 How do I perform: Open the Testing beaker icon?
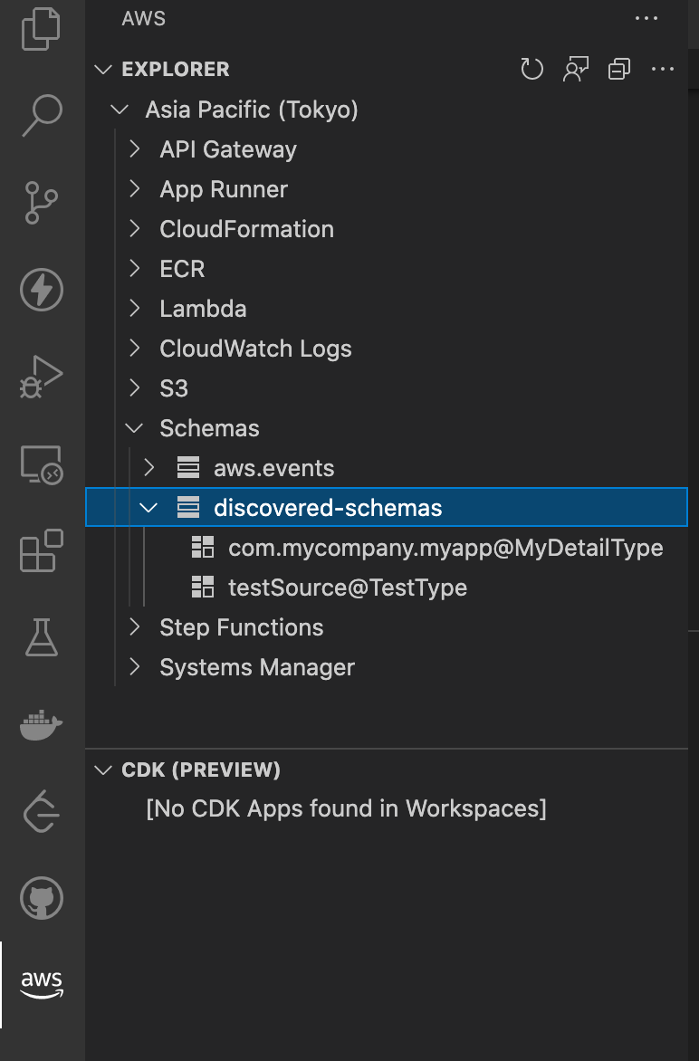click(x=42, y=638)
